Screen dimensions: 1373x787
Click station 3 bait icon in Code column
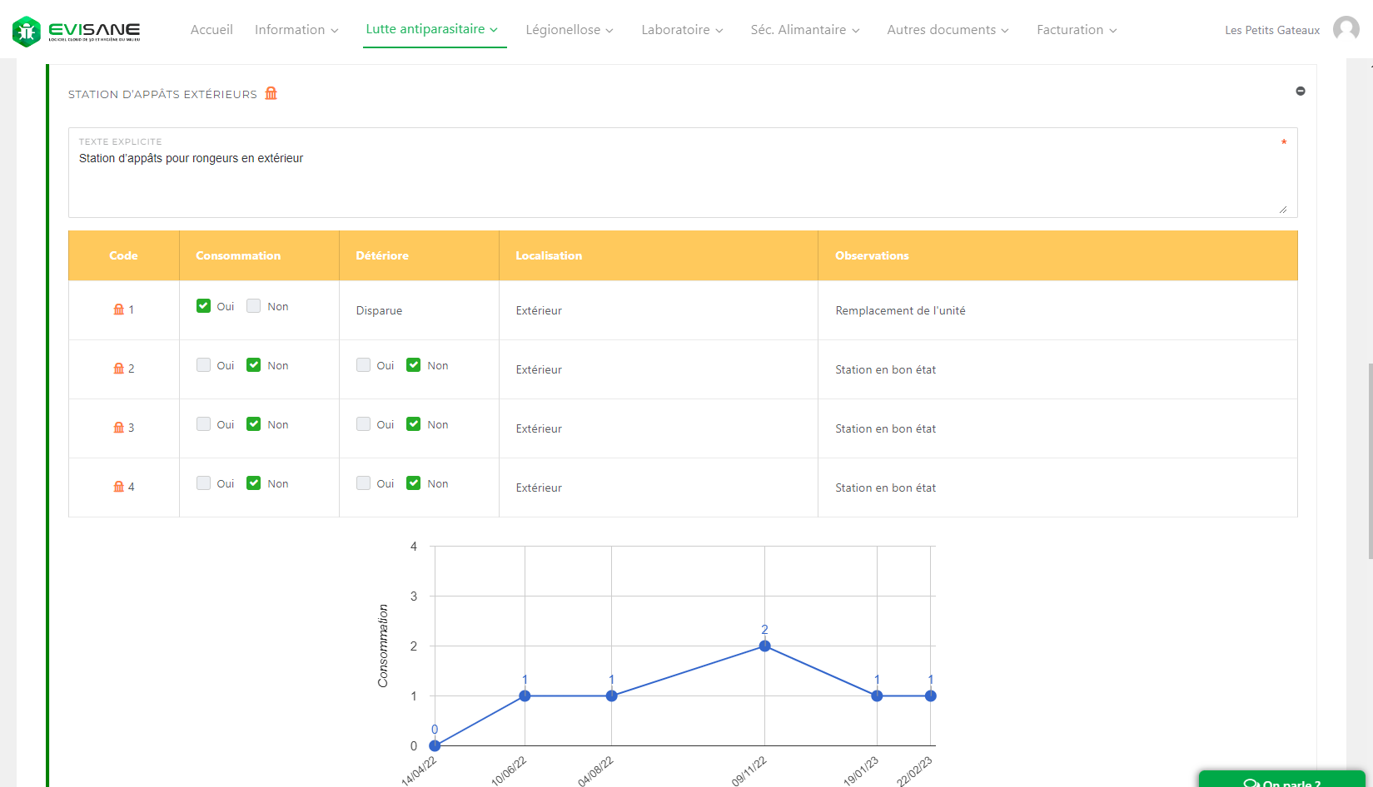tap(118, 428)
